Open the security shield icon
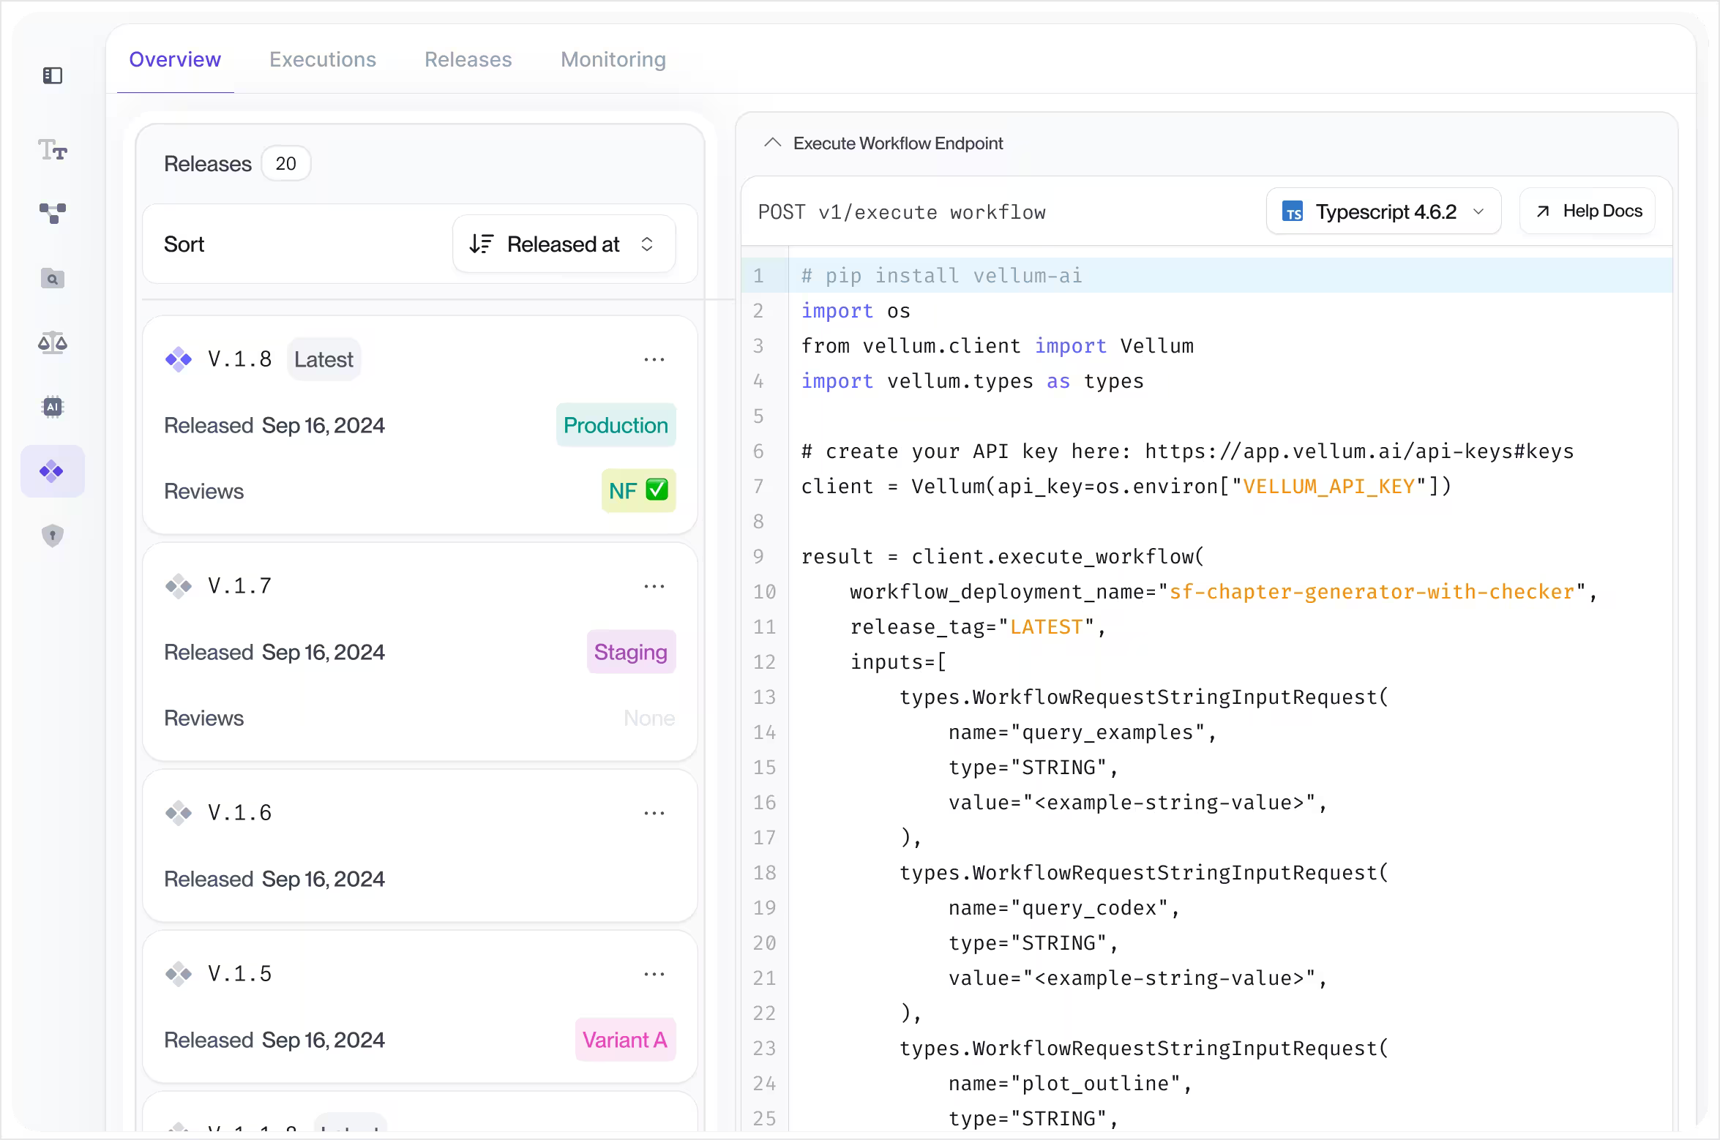This screenshot has width=1720, height=1140. tap(53, 536)
